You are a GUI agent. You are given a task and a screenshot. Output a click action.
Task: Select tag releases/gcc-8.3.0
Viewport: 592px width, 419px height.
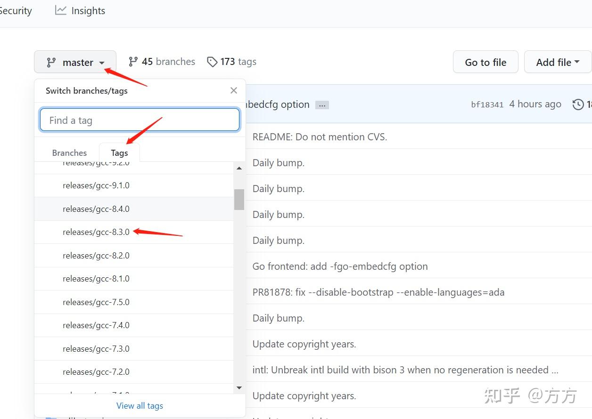tap(134, 232)
